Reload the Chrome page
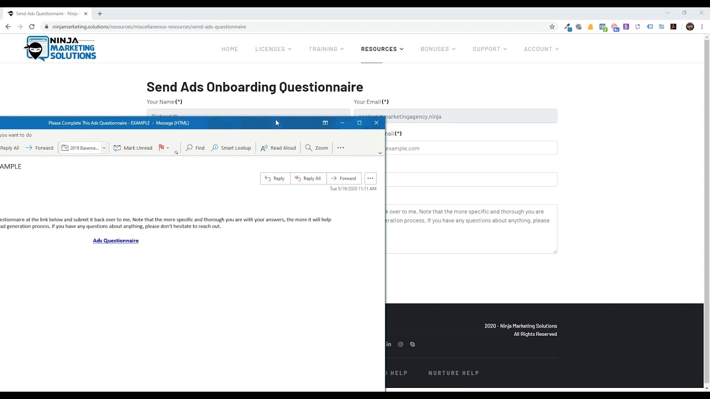This screenshot has width=710, height=399. [32, 27]
